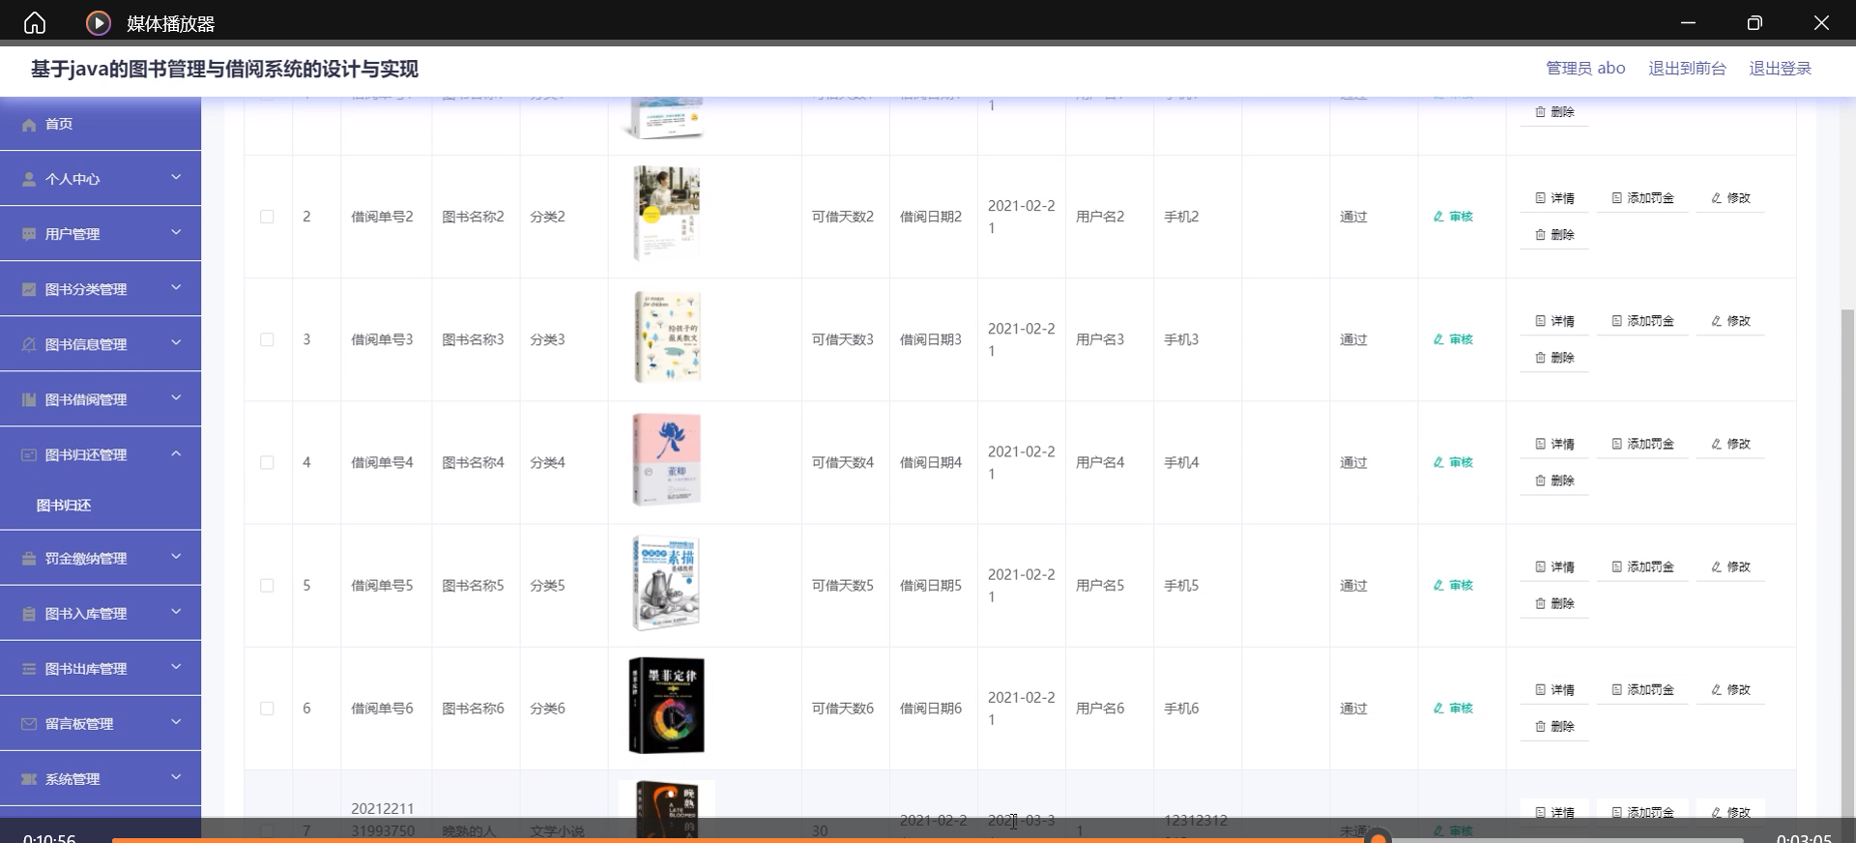The width and height of the screenshot is (1856, 843).
Task: Click the book cover thumbnail in row 2
Action: tap(666, 215)
